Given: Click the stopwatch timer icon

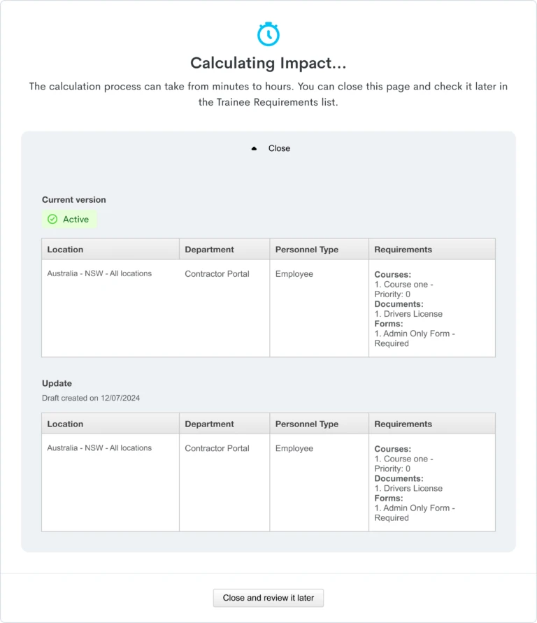Looking at the screenshot, I should (x=268, y=34).
